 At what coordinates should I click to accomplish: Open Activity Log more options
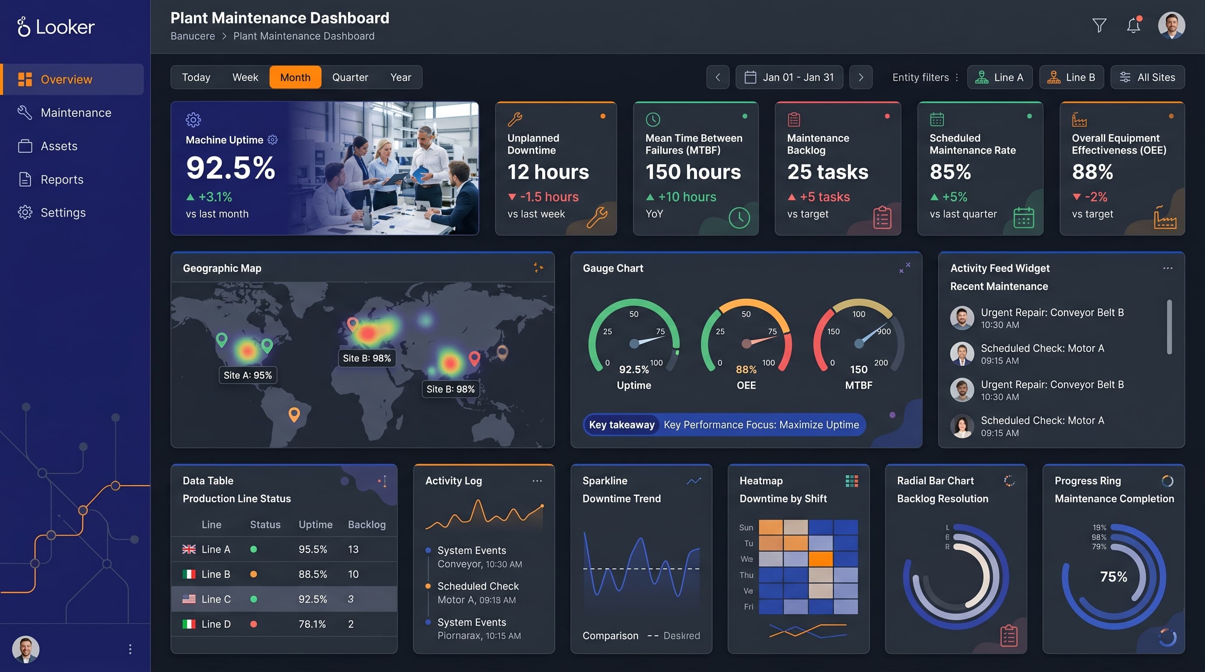tap(537, 481)
